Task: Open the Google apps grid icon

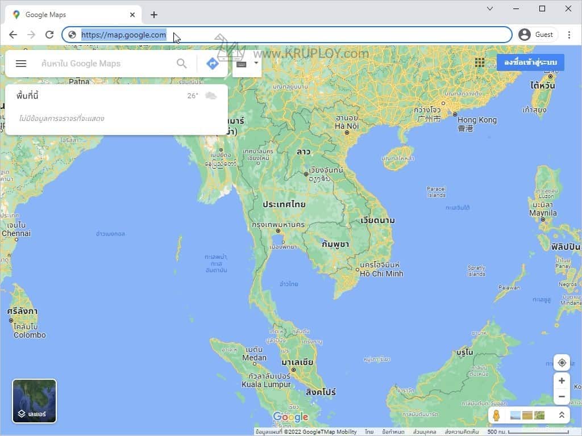Action: pyautogui.click(x=480, y=62)
